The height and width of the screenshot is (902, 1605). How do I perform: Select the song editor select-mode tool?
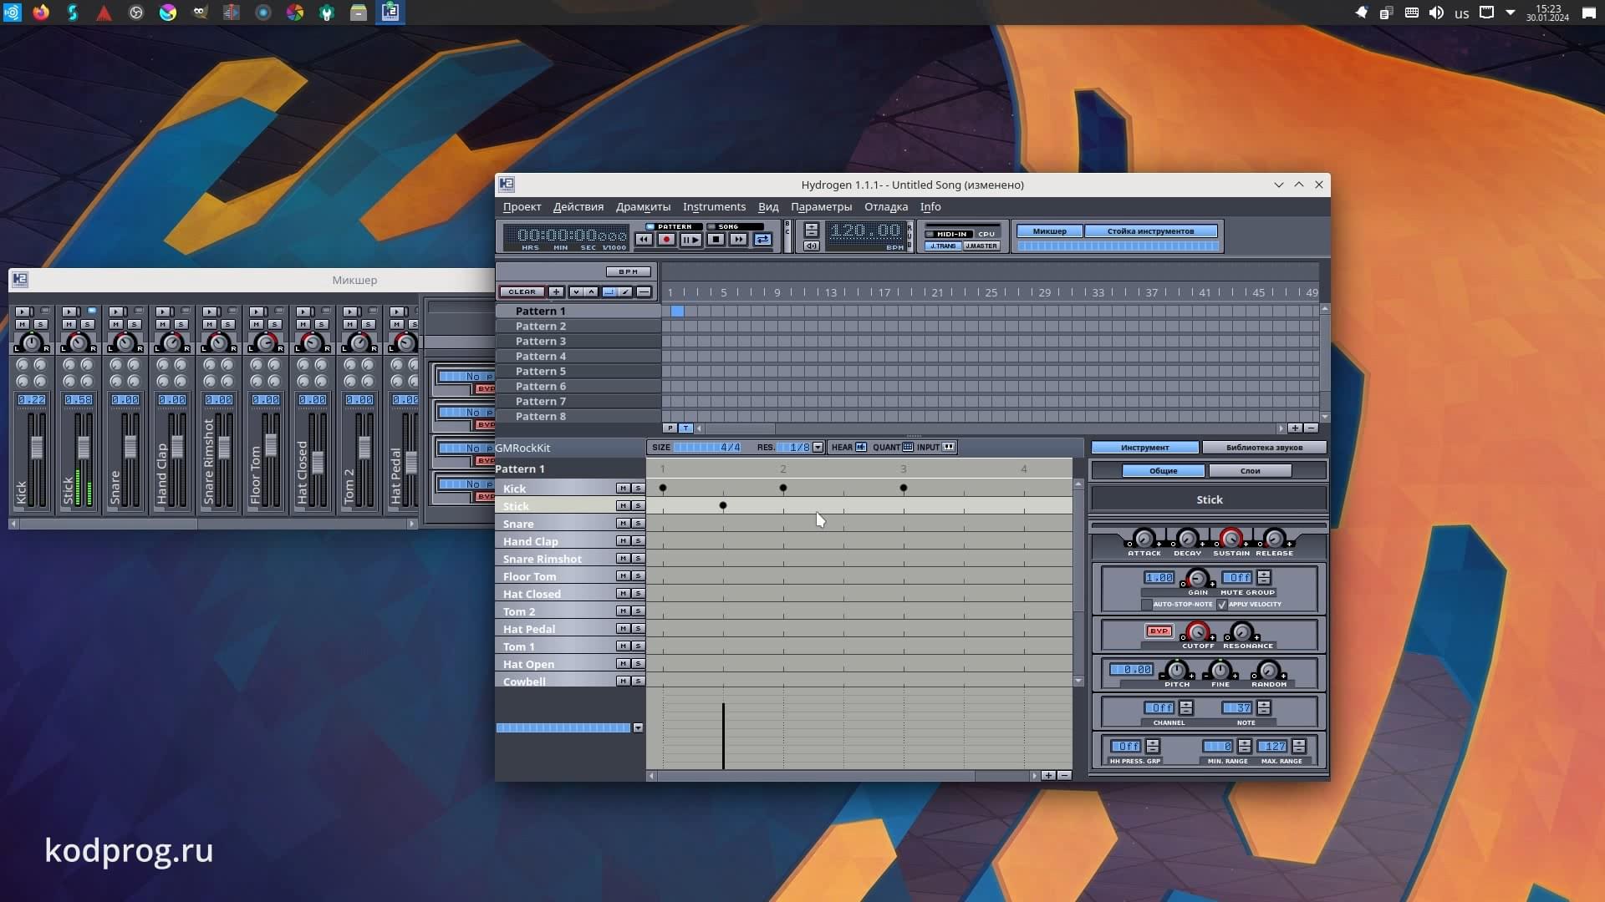pos(609,291)
